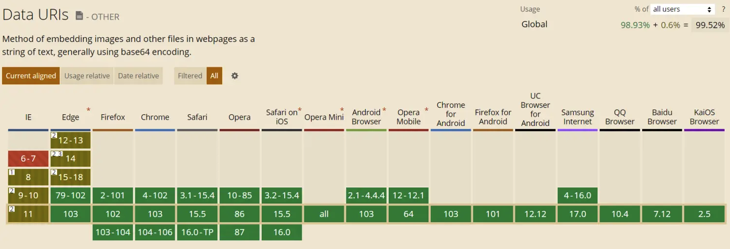Toggle the Filtered browsers option
Screen dimensions: 730x249
tap(190, 76)
